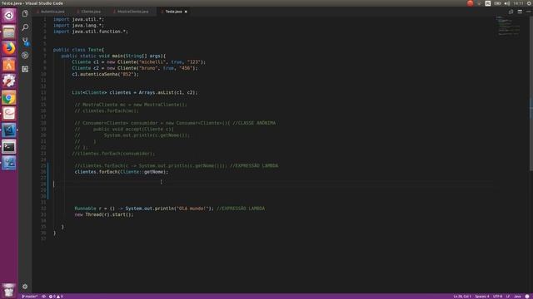
Task: Click the red recording indicator in top panel
Action: click(x=470, y=3)
